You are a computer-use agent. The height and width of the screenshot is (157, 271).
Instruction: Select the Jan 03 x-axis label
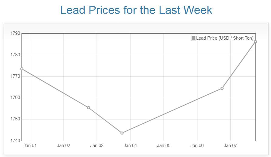point(97,146)
